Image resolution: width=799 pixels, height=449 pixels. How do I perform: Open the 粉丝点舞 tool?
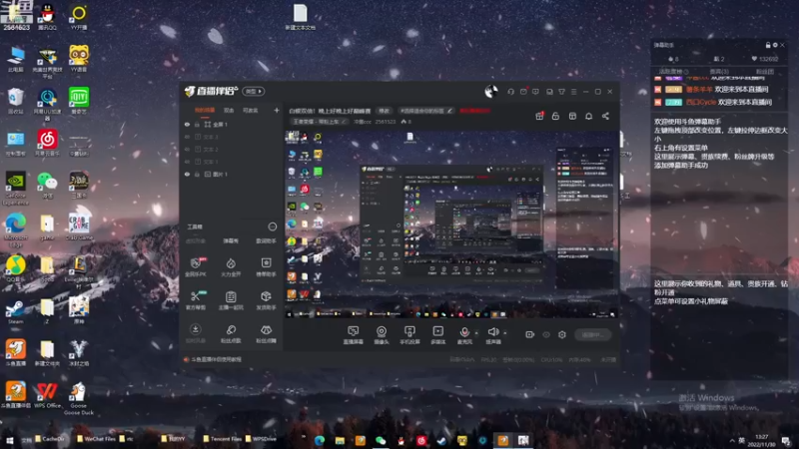coord(266,333)
